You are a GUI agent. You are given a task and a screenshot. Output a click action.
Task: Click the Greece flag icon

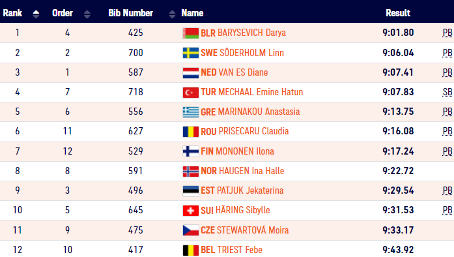(190, 112)
